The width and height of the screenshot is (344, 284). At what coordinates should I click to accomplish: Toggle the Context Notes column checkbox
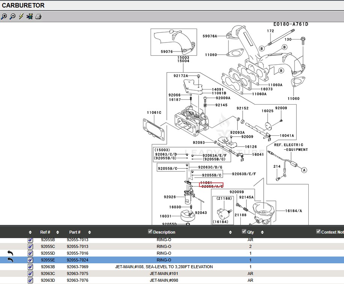tap(318, 232)
